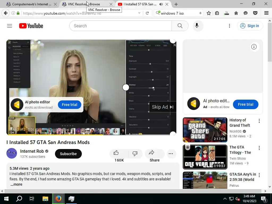The width and height of the screenshot is (272, 204).
Task: Open the Firefox hamburger menu
Action: tap(266, 13)
